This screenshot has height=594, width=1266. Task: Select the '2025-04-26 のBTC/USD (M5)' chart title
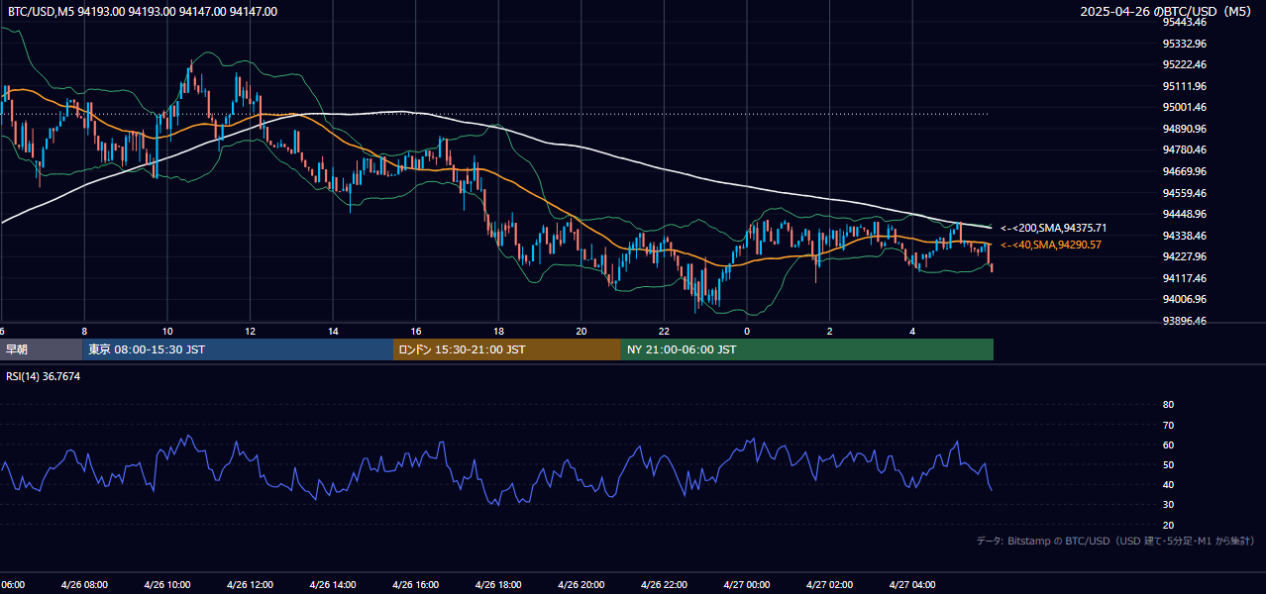1168,12
